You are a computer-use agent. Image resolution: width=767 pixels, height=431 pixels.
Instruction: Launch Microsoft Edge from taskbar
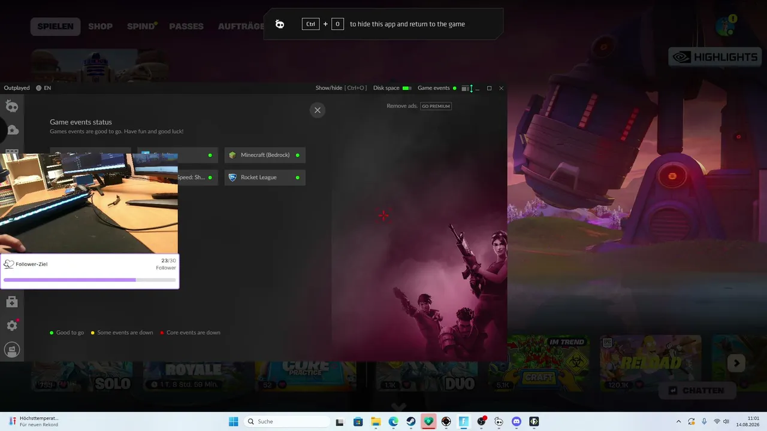393,421
